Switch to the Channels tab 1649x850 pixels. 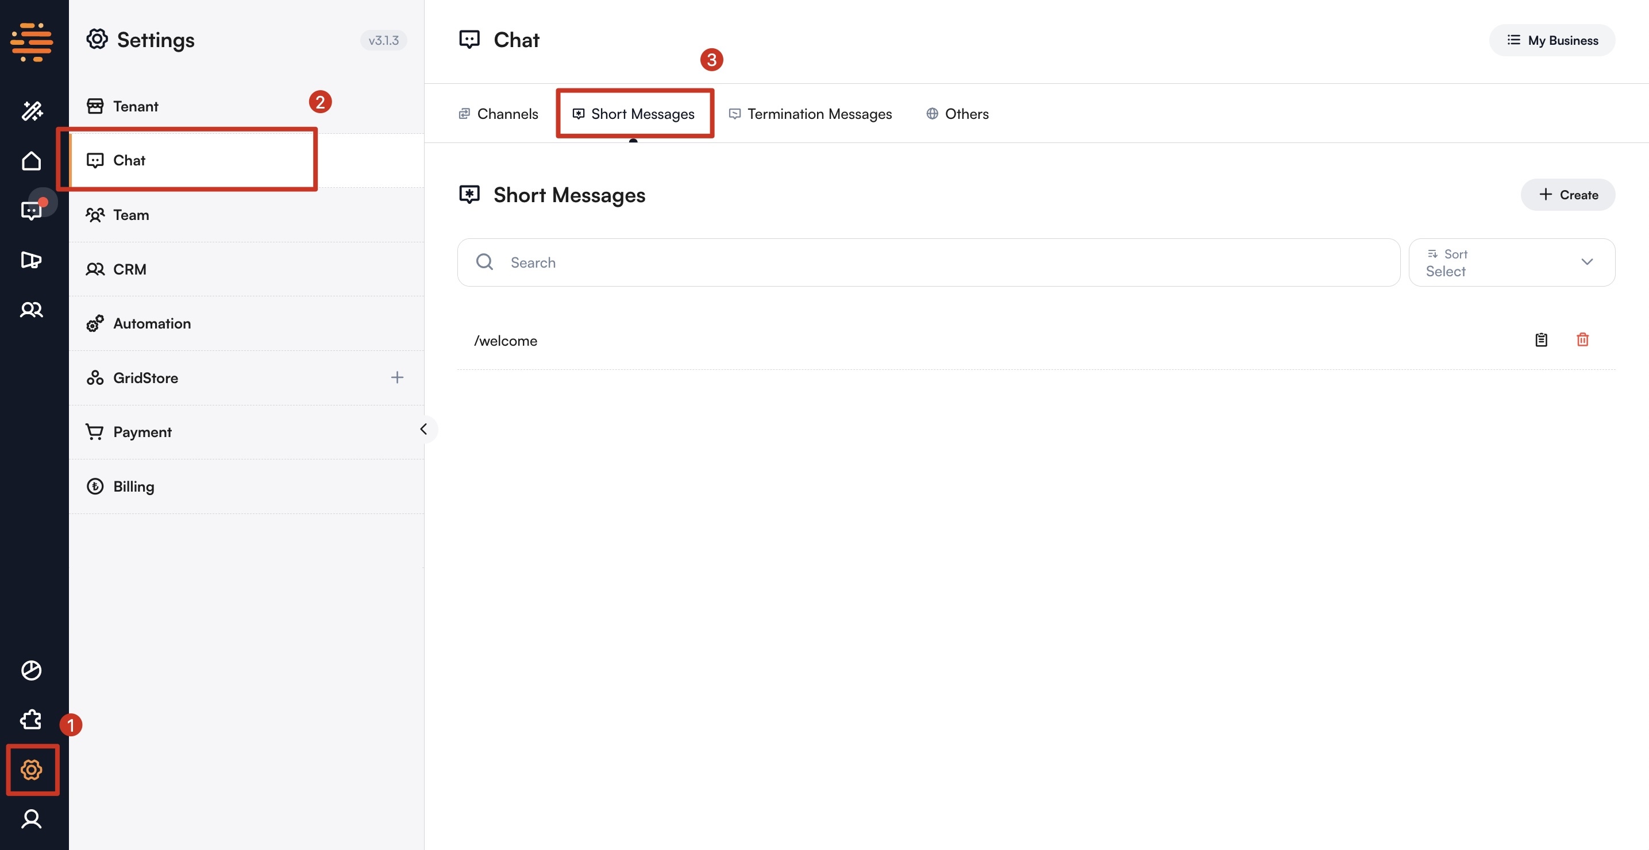pyautogui.click(x=498, y=114)
